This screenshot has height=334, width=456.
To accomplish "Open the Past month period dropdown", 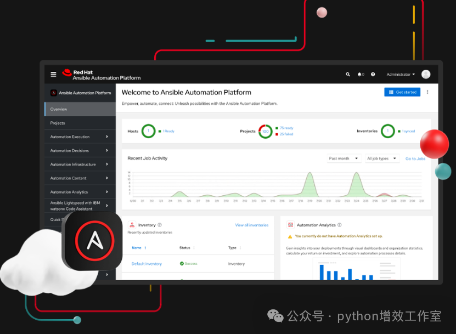I will coord(344,158).
